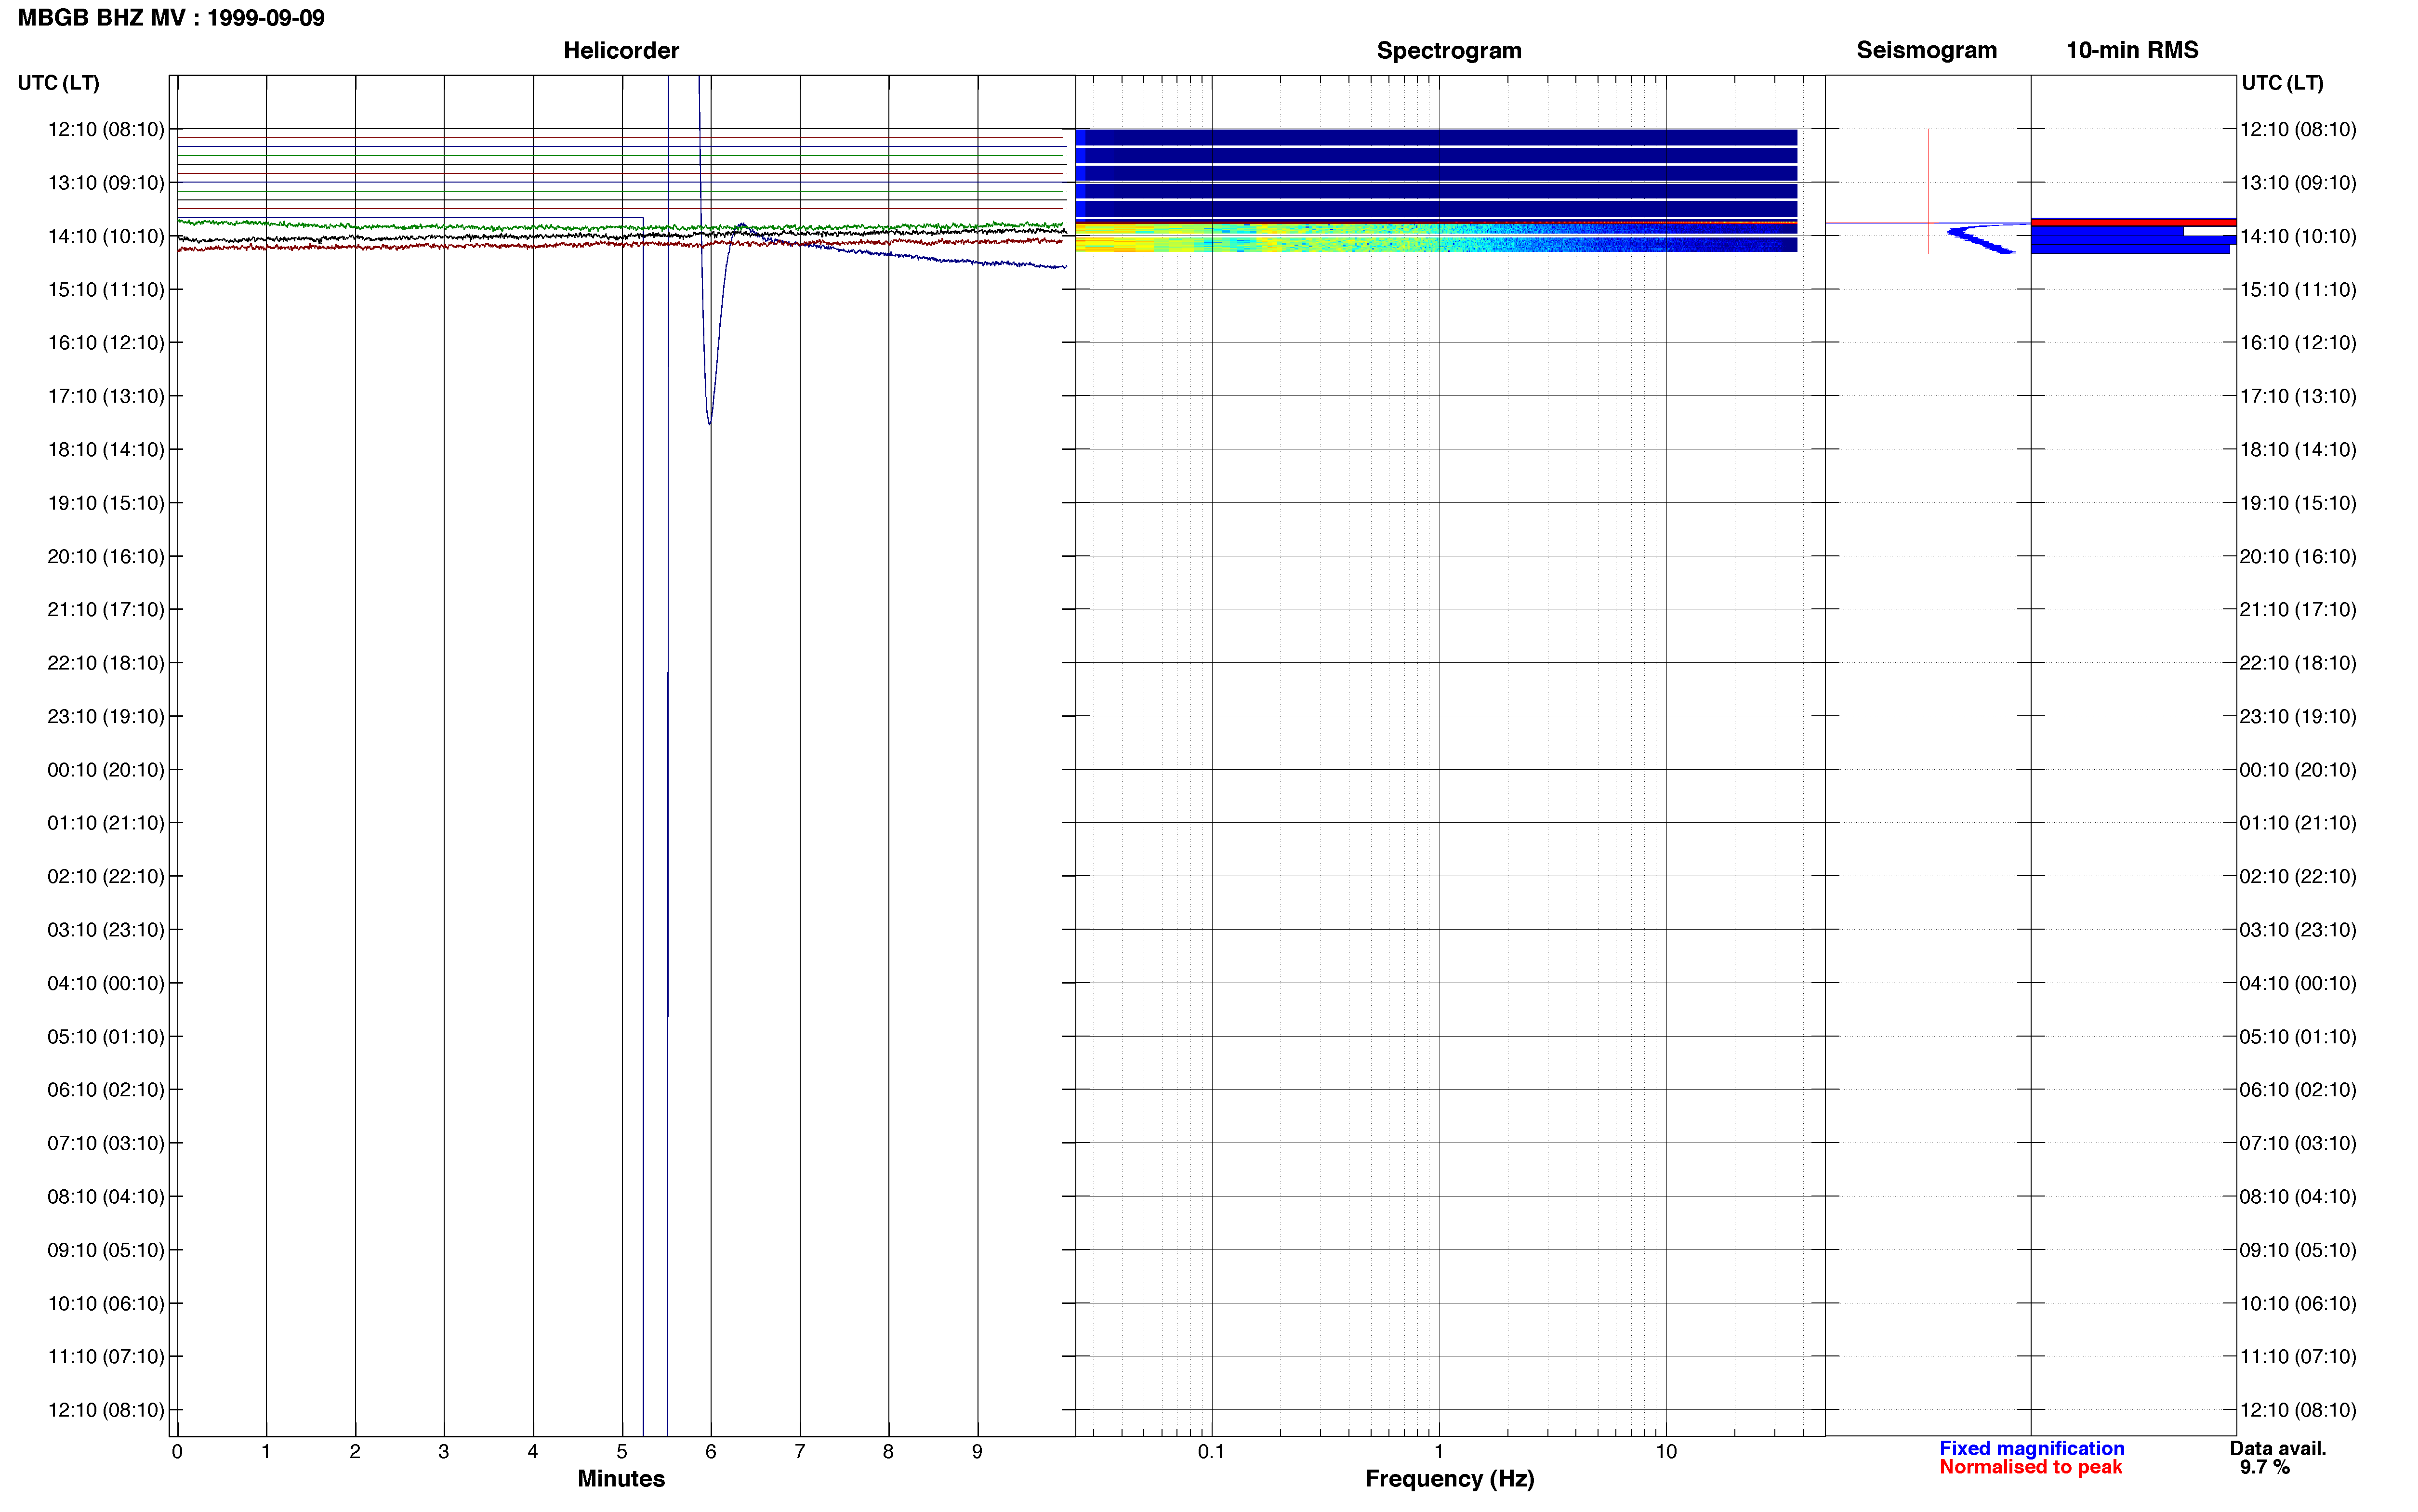Click the 17:10 (13:10) label on the left axis

pyautogui.click(x=106, y=396)
